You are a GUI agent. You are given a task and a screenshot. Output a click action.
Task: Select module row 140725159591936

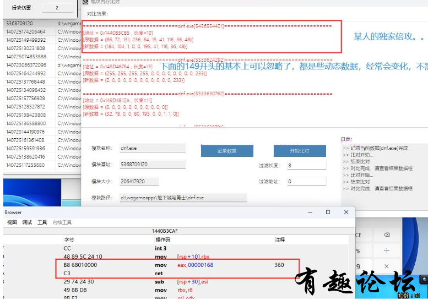click(x=42, y=149)
